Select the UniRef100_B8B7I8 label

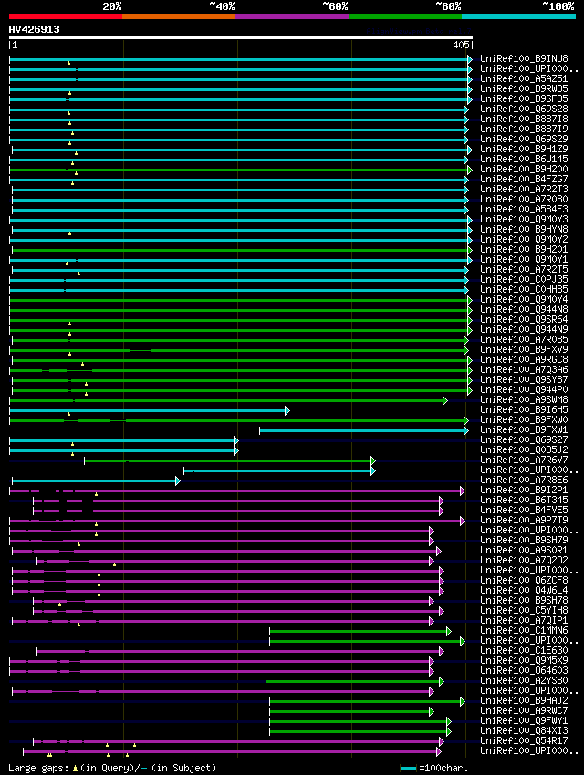coord(524,119)
